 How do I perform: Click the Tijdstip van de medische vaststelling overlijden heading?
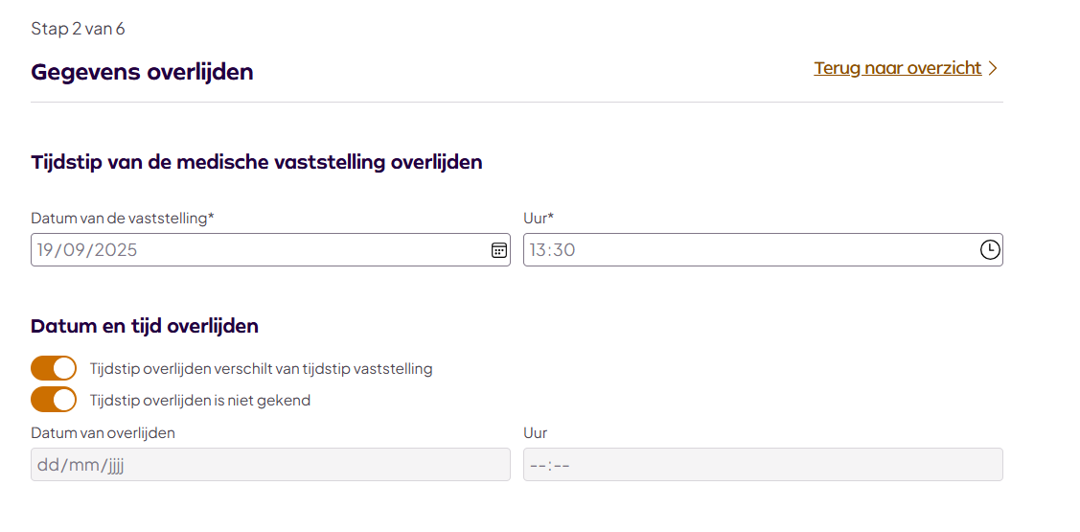[x=256, y=162]
